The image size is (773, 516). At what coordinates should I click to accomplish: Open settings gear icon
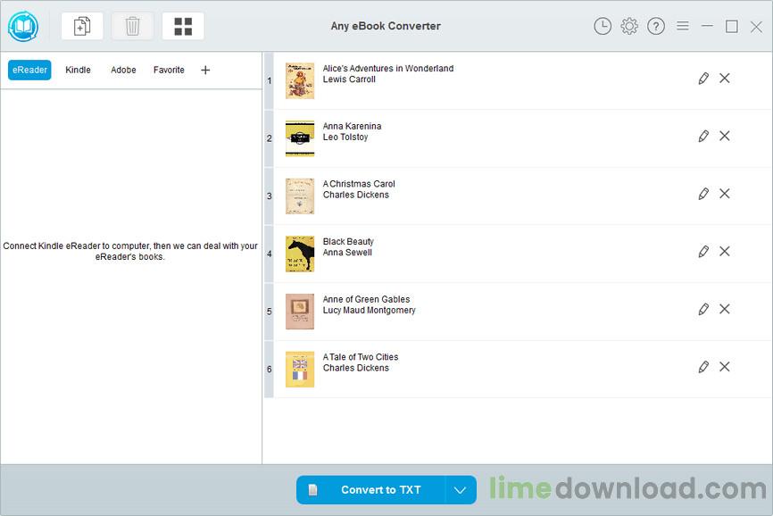tap(629, 26)
